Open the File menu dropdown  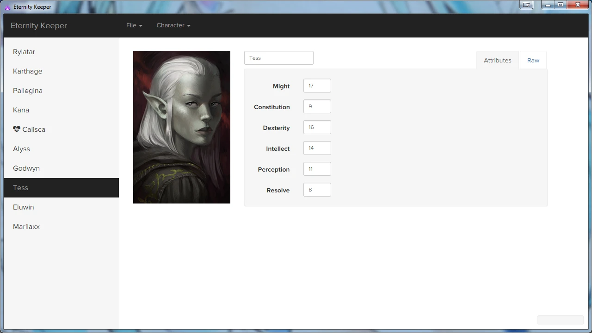(x=131, y=25)
